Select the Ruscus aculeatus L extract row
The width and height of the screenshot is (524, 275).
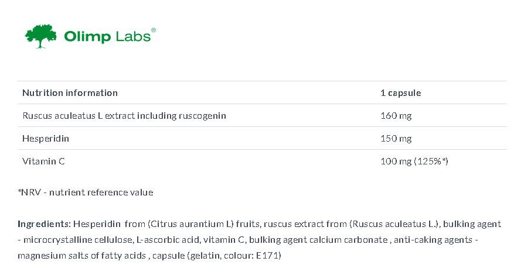[124, 115]
